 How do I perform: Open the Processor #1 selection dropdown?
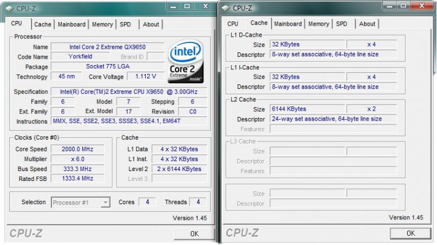coord(80,203)
